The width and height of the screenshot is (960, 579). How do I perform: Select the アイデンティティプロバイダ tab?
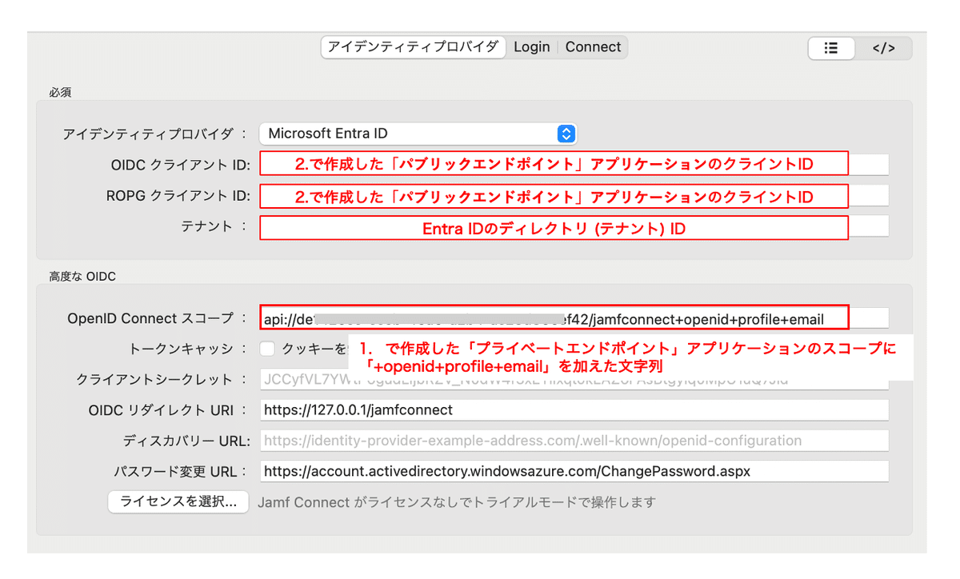tap(414, 47)
